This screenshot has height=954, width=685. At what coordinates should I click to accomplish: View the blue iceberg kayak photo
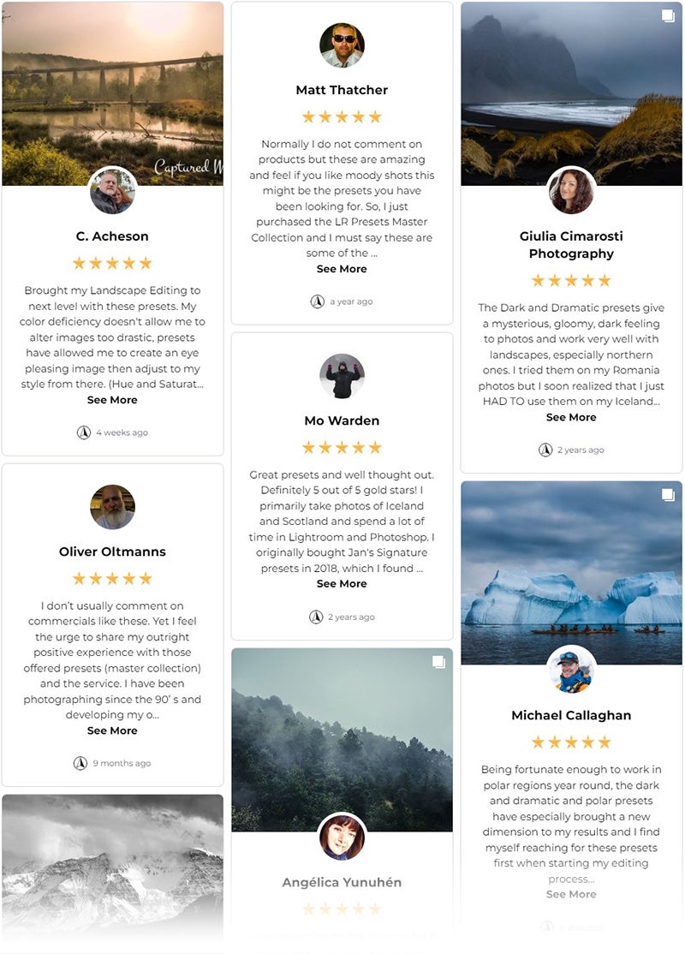point(571,572)
